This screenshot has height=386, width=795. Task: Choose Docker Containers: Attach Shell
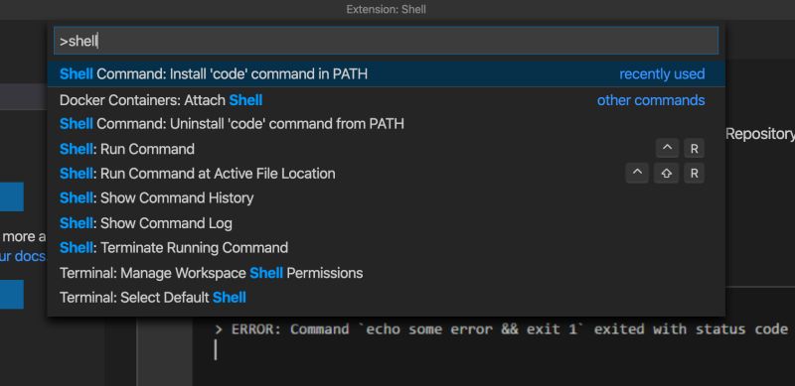click(386, 100)
